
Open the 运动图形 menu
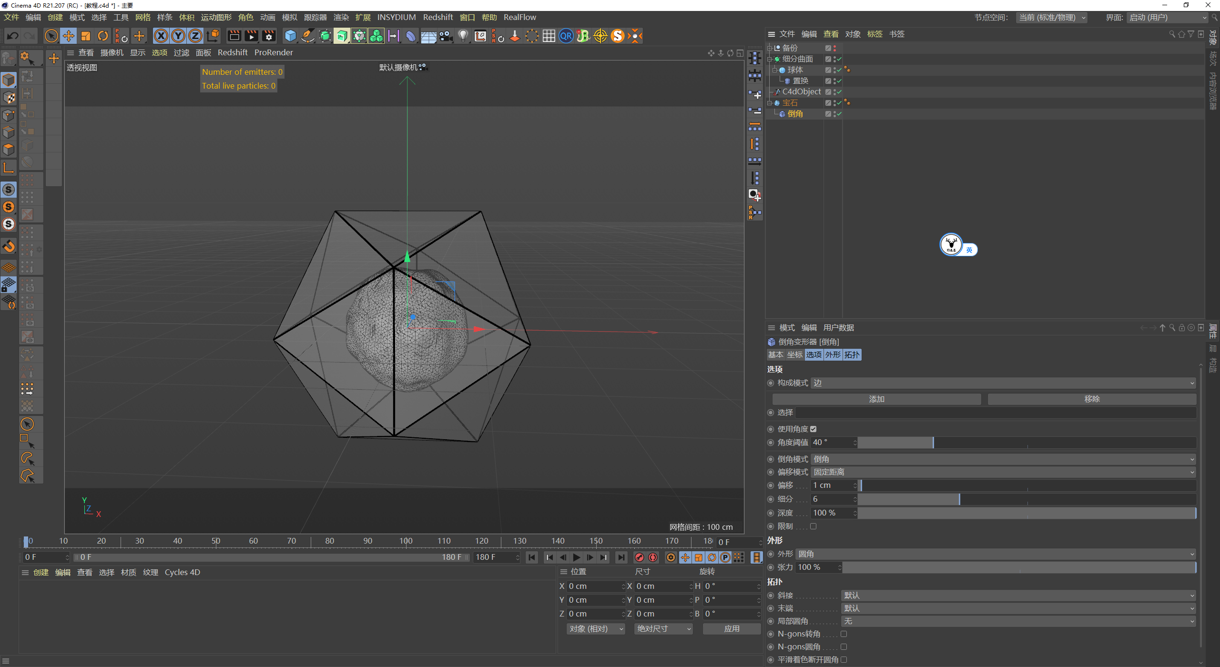[x=216, y=17]
